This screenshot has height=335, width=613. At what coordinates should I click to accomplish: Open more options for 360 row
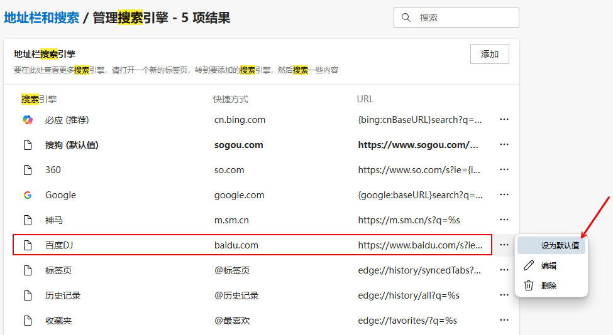pos(504,169)
